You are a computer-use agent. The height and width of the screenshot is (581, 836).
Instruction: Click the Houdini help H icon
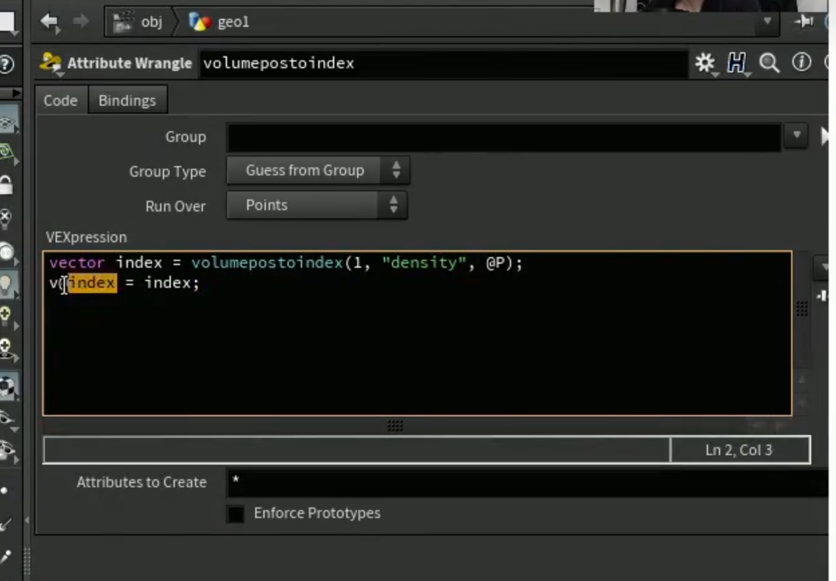pyautogui.click(x=736, y=63)
